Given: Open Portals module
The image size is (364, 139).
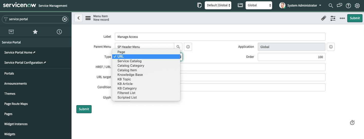Looking at the screenshot, I should [9, 73].
